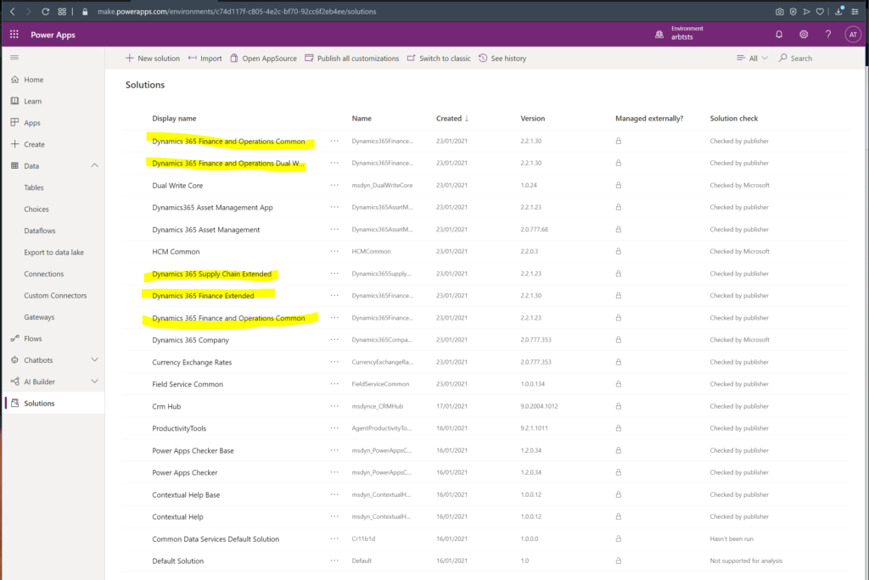The image size is (869, 580).
Task: Click the help question mark icon
Action: click(x=827, y=34)
